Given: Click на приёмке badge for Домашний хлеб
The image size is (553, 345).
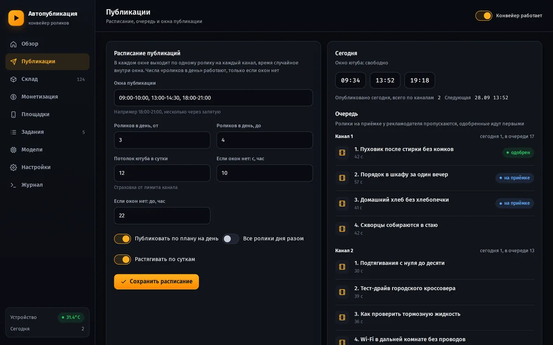Looking at the screenshot, I should point(515,203).
